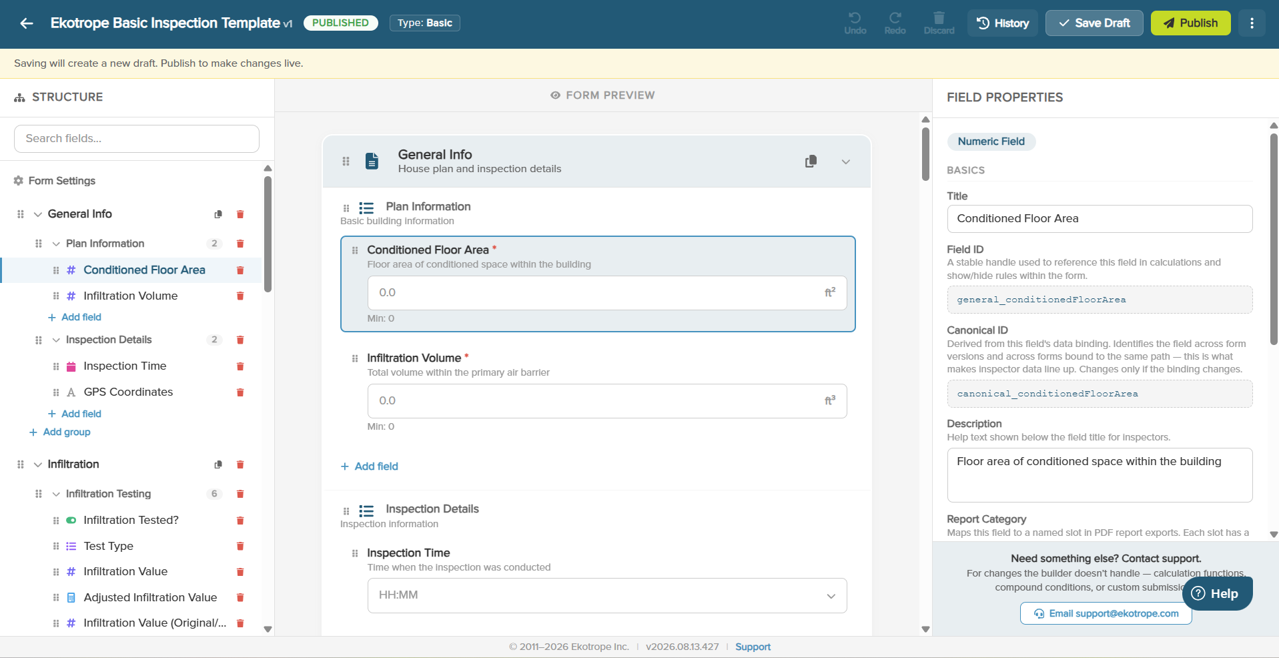
Task: Open the History panel
Action: pyautogui.click(x=1003, y=23)
